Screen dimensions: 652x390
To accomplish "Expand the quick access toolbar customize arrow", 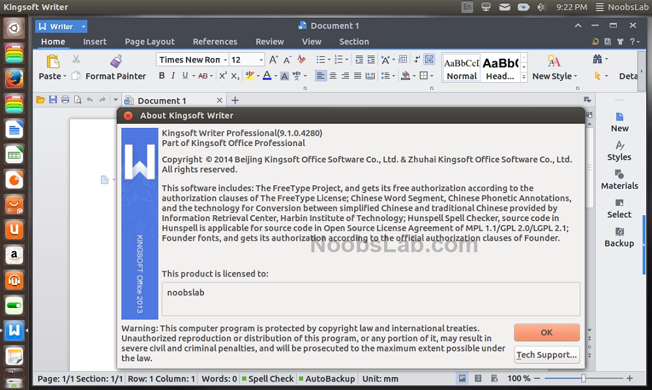I will click(x=115, y=100).
